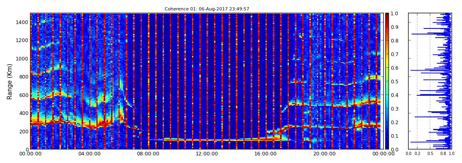Click the 200 range tick label
This screenshot has height=163, width=462.
coord(24,131)
